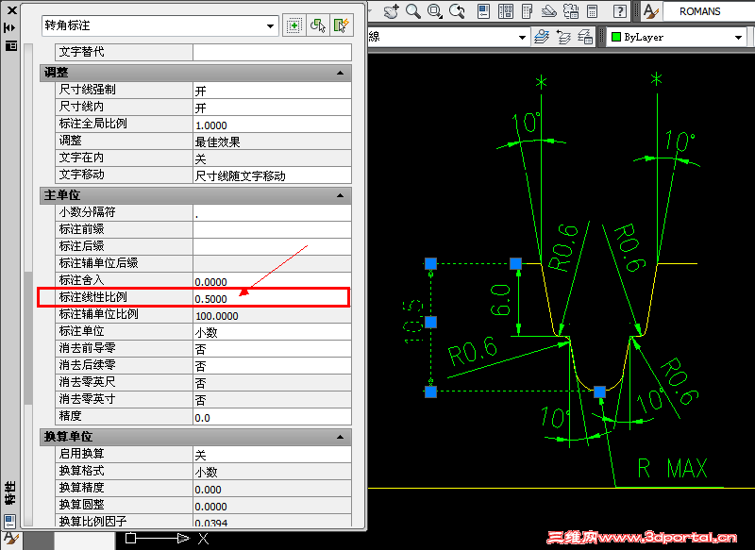Screen dimensions: 755x550
Task: Click the Select Objects icon
Action: pos(317,25)
